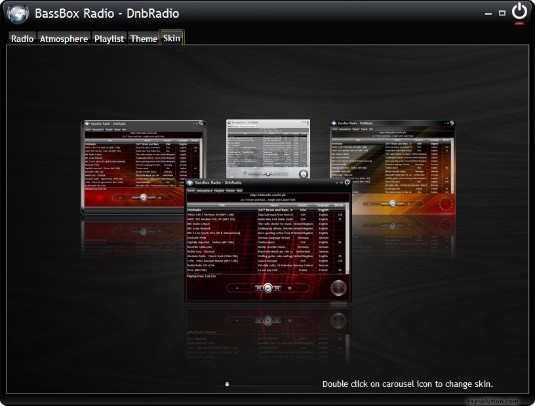The width and height of the screenshot is (535, 406).
Task: Shut down BassBox Radio with the power button
Action: (x=519, y=12)
